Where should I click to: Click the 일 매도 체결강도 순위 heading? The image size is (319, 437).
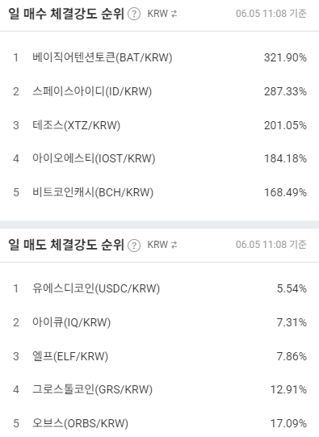(66, 245)
